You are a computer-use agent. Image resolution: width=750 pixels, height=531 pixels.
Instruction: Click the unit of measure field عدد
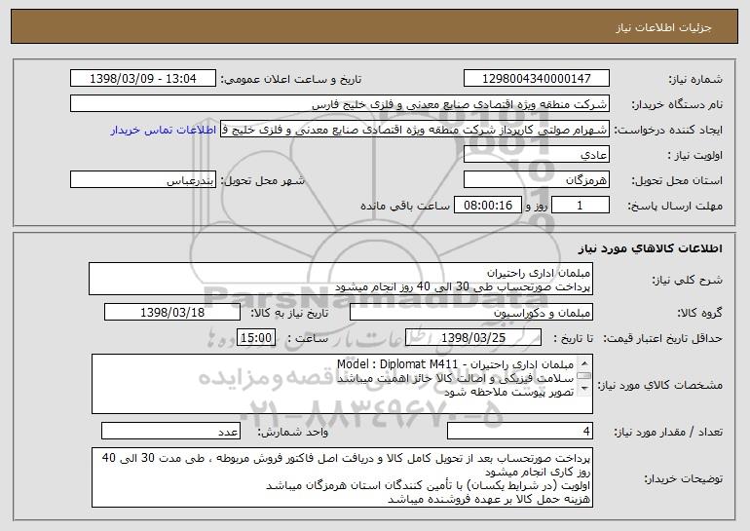(x=170, y=431)
